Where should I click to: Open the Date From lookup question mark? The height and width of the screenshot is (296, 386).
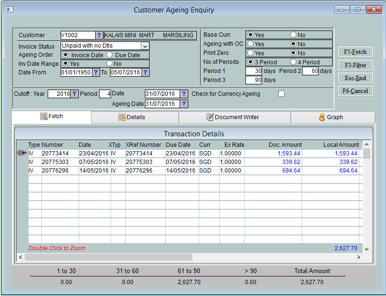pos(96,72)
